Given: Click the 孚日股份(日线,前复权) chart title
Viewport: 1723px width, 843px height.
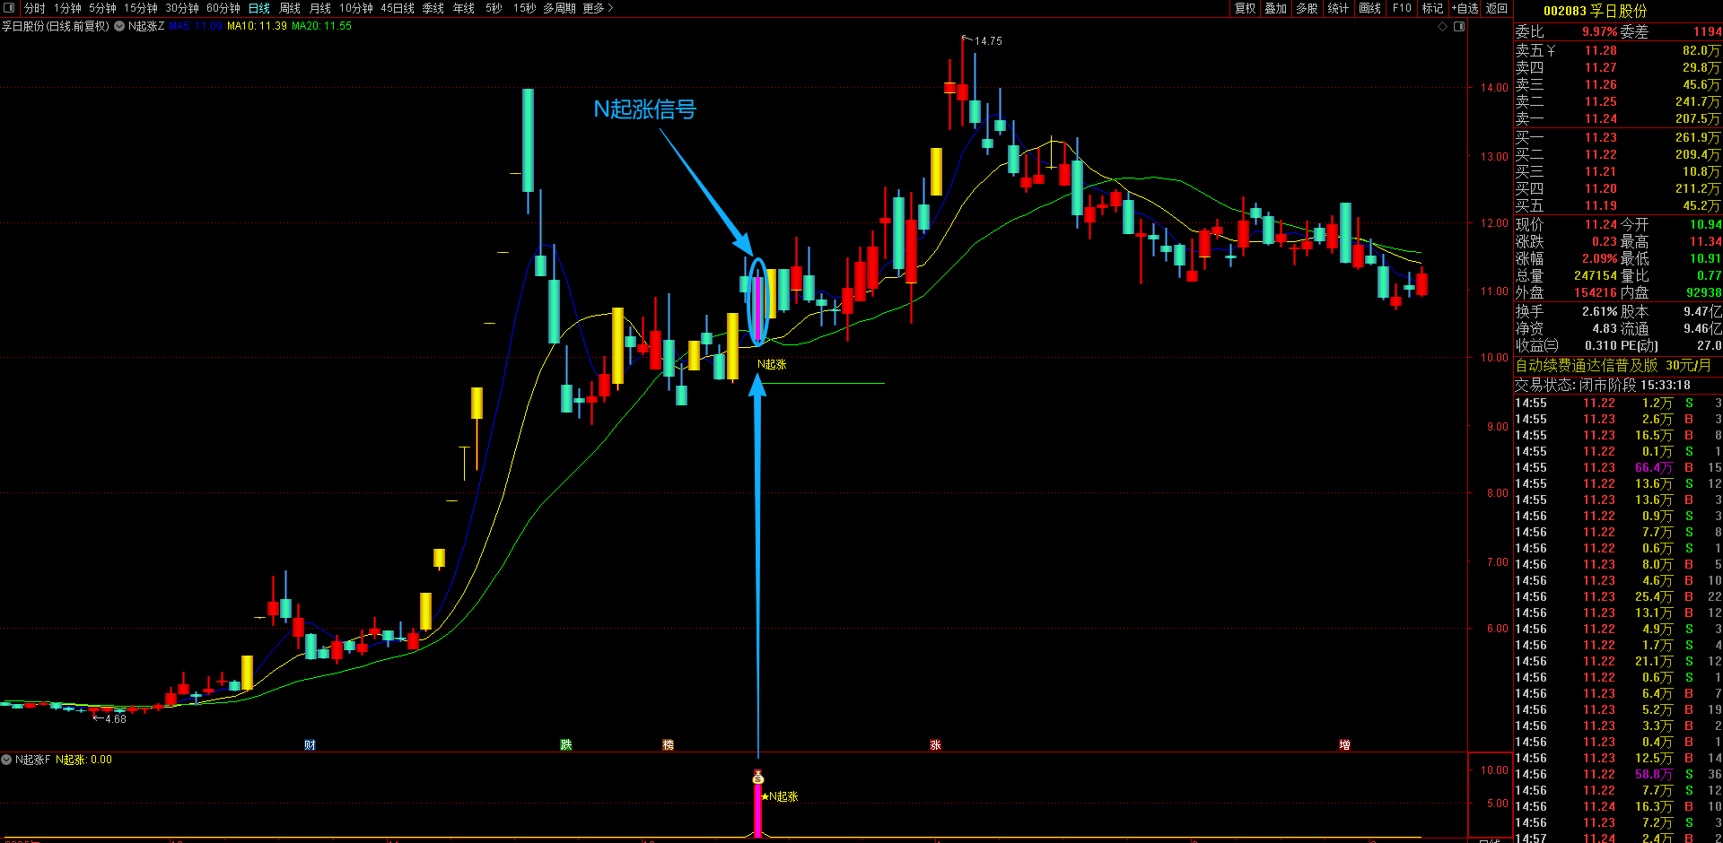Looking at the screenshot, I should click(55, 26).
